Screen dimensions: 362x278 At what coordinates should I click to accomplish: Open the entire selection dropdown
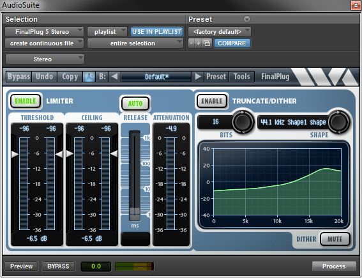coord(135,43)
